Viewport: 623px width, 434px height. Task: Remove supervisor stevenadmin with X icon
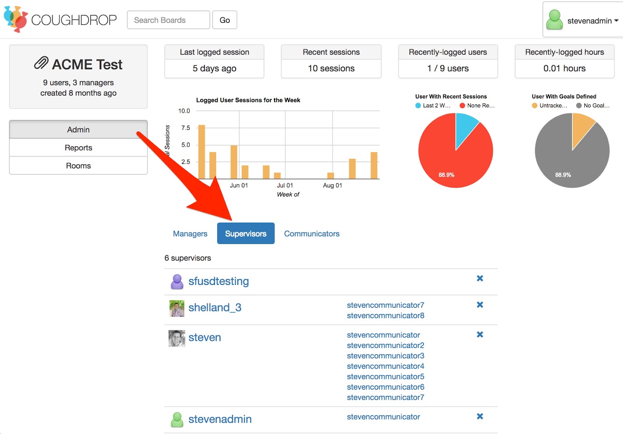480,416
